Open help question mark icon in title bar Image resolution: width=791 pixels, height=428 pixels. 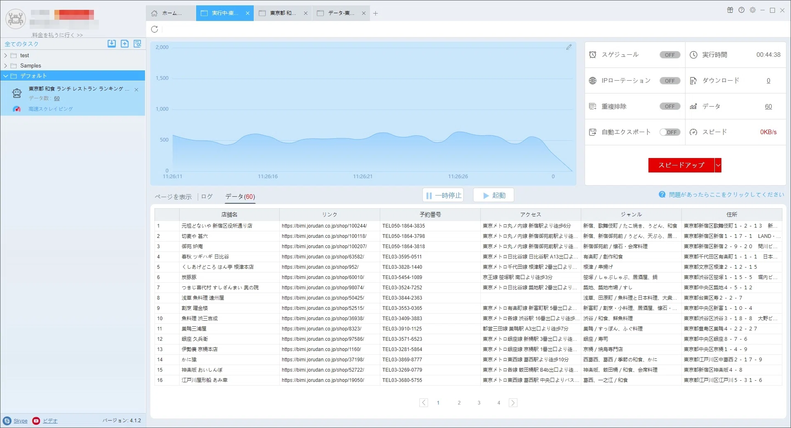[742, 10]
